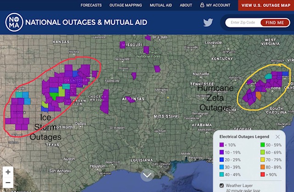
Task: Open the About menu item
Action: [x=186, y=5]
